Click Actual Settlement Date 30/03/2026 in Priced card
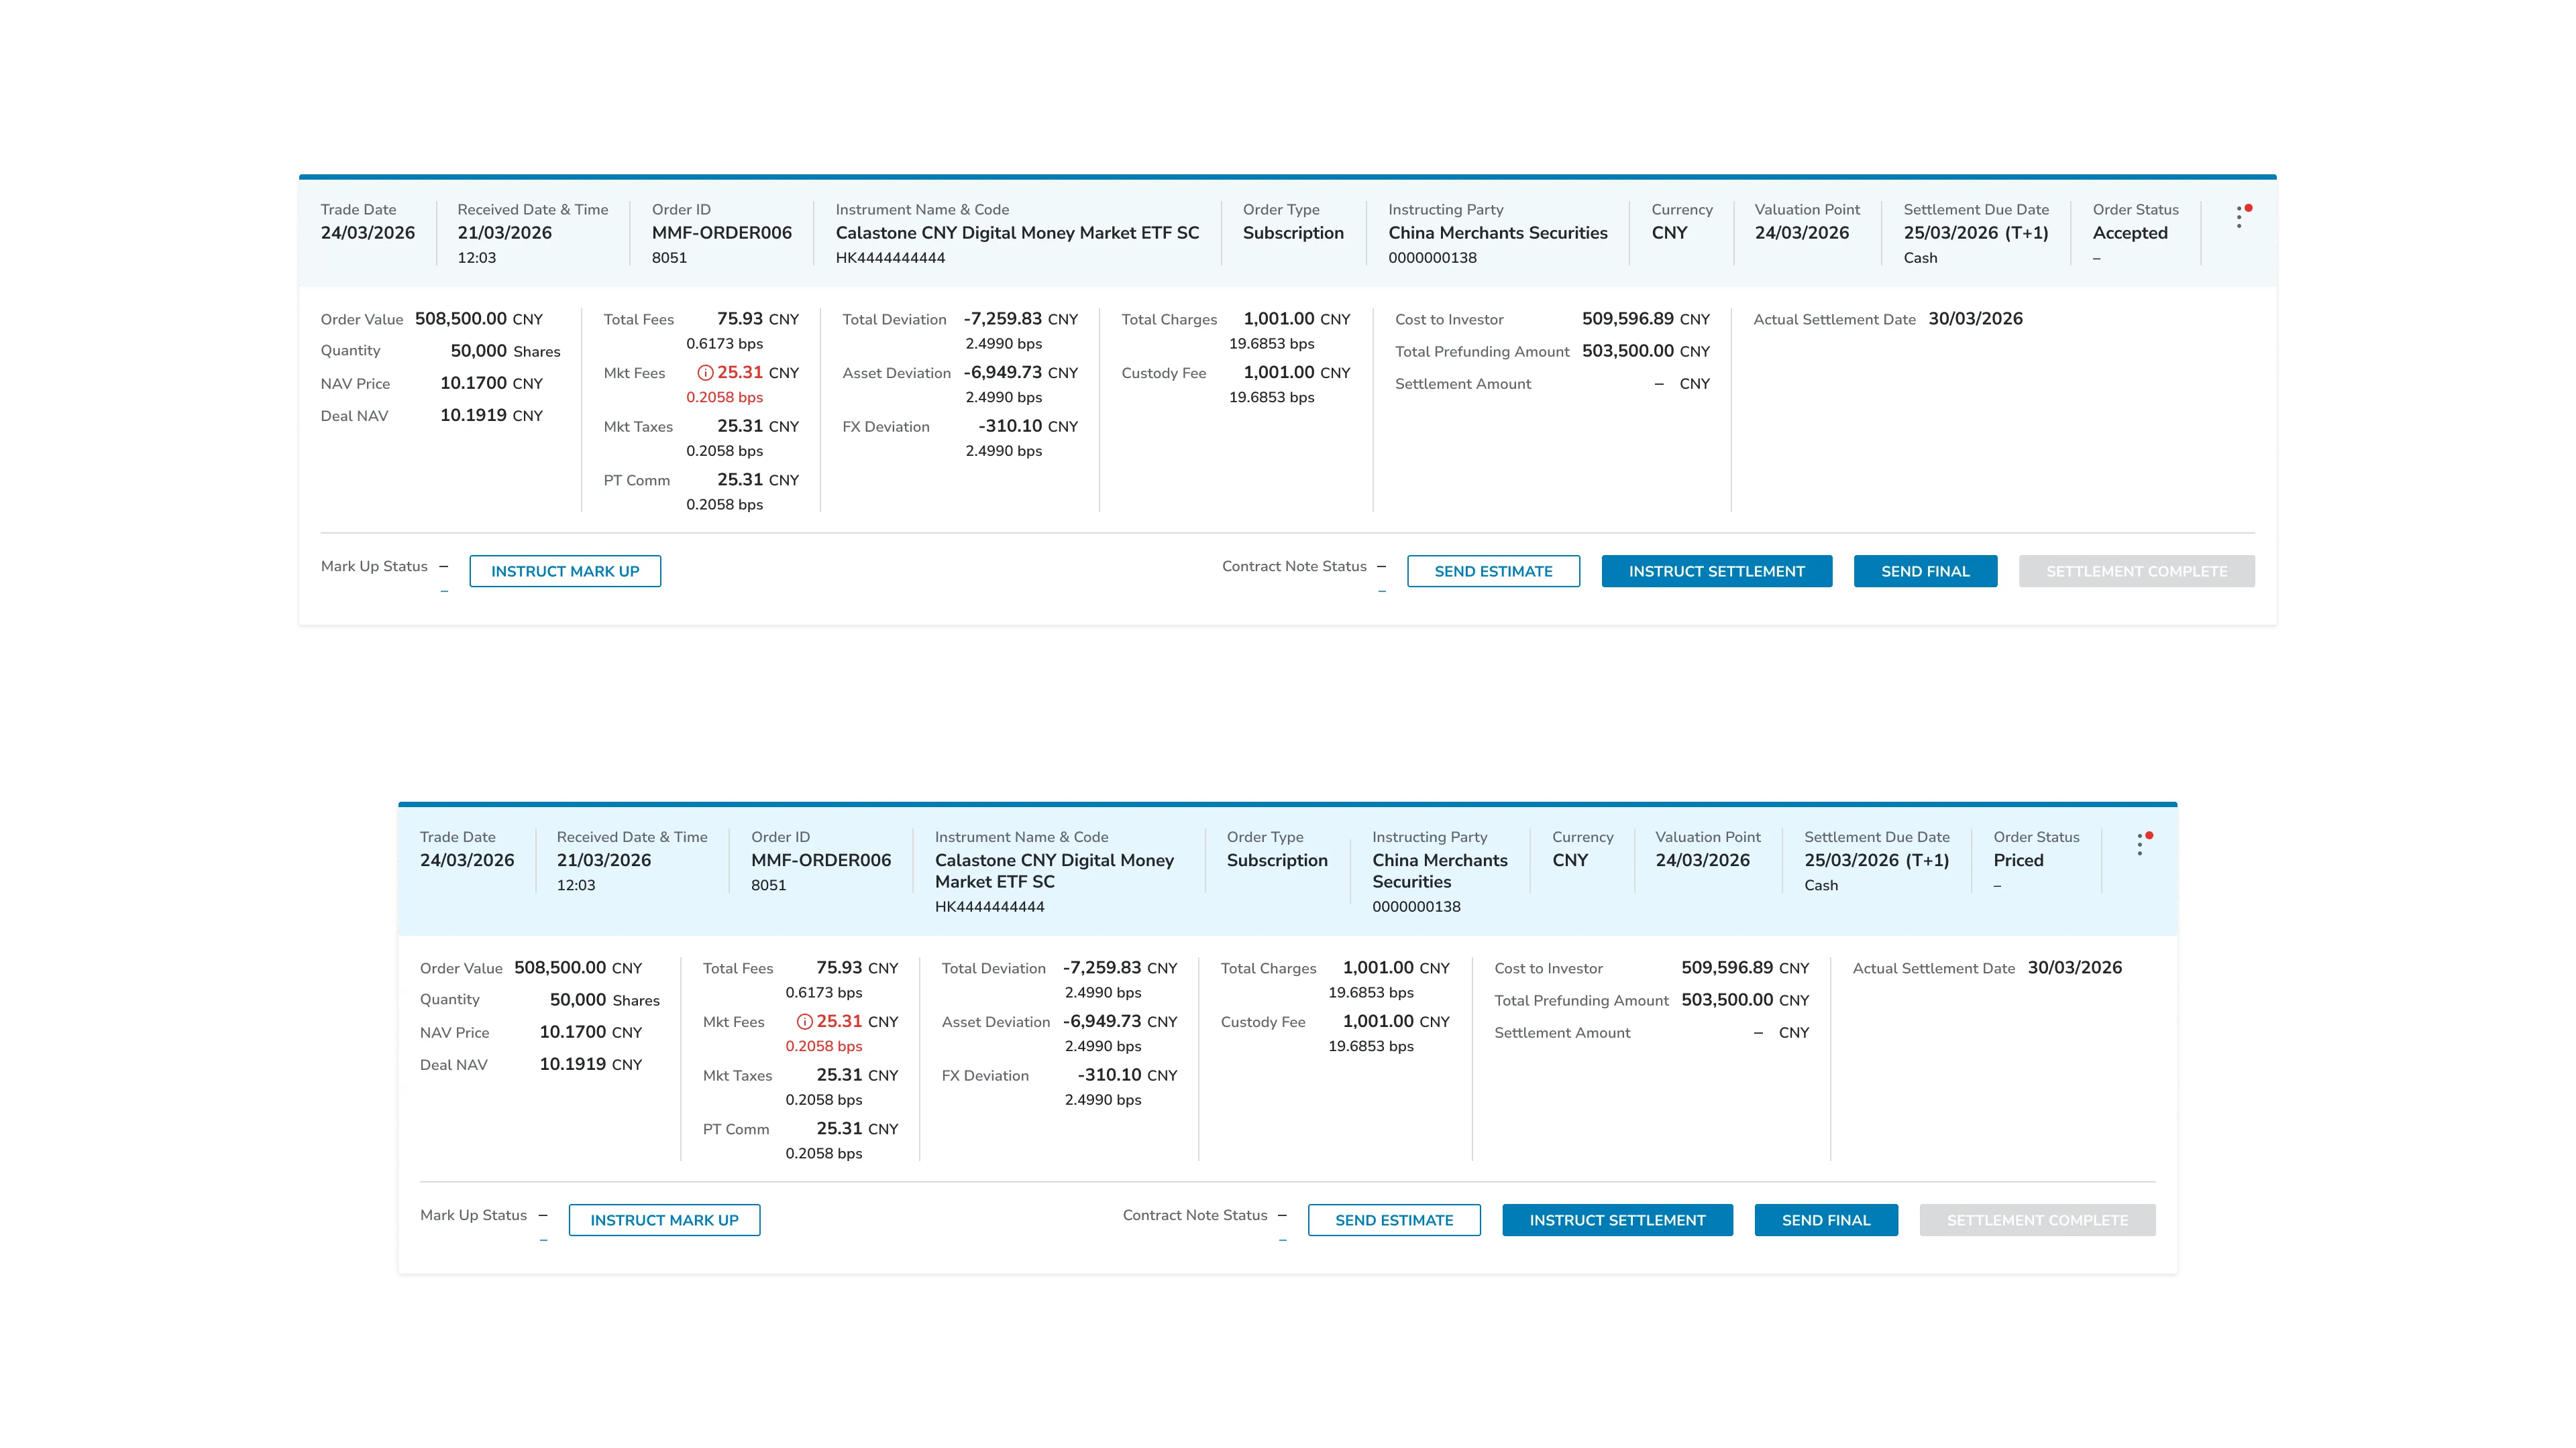Viewport: 2576px width, 1448px height. click(2074, 967)
